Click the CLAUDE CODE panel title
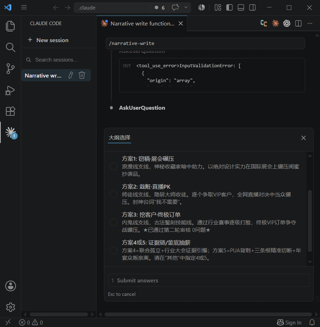This screenshot has height=327, width=320. coord(46,23)
